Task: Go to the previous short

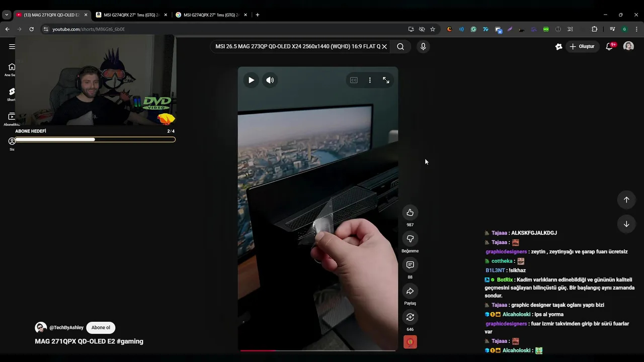Action: click(626, 200)
